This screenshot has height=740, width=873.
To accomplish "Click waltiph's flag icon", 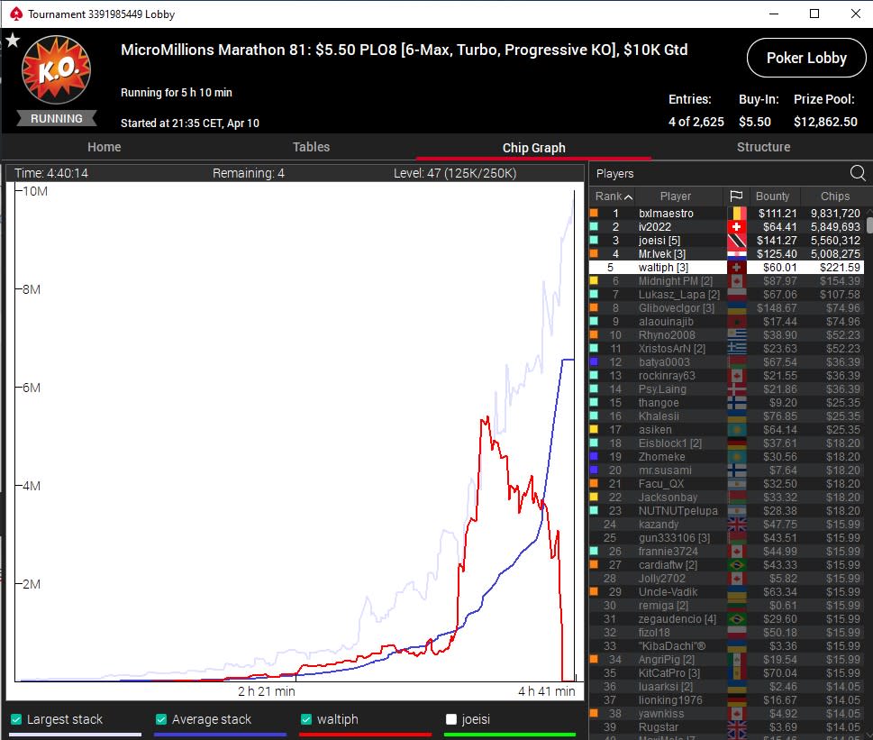I will [x=737, y=268].
